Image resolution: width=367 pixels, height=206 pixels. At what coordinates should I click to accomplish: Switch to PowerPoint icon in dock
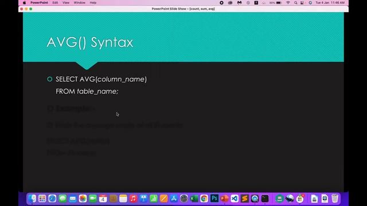click(x=224, y=199)
